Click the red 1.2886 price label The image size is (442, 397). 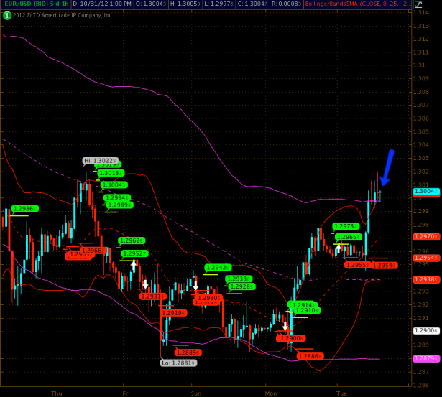[x=309, y=356]
